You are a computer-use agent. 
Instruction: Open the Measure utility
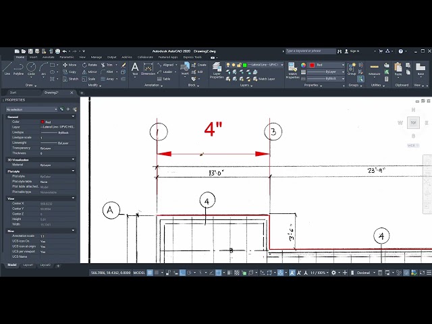374,70
